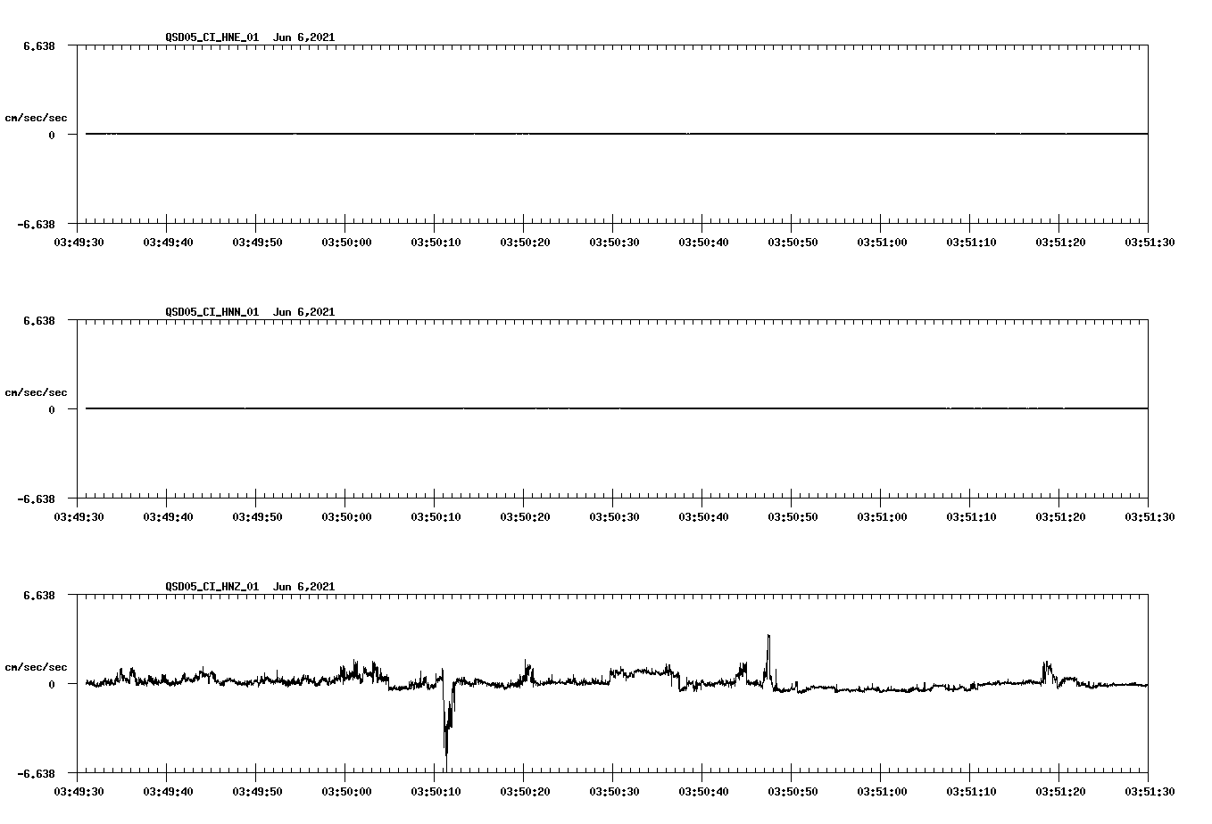The height and width of the screenshot is (824, 1212).
Task: Click time label 03:50:50 under HNE plot
Action: point(793,243)
